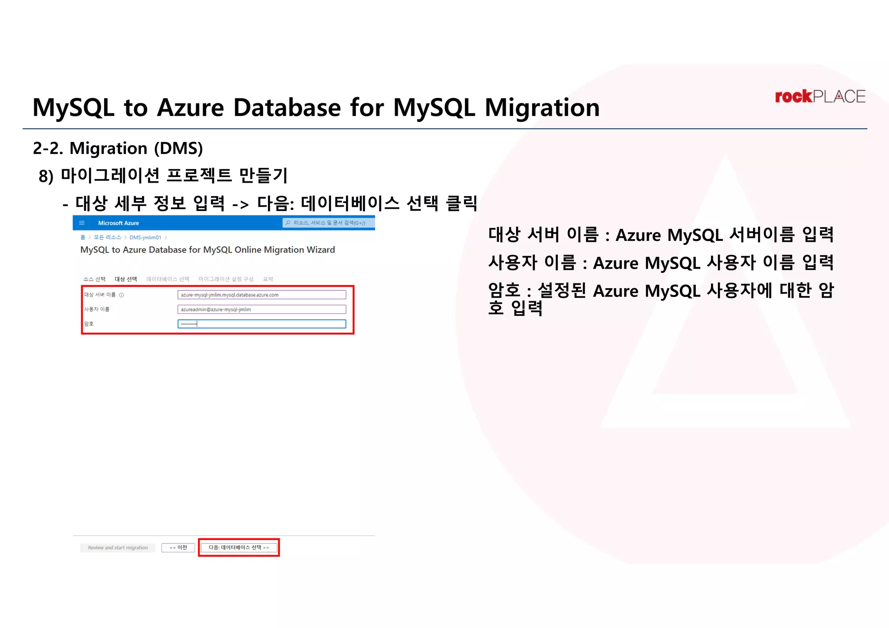
Task: Open 모든 리소스 breadcrumb link
Action: pyautogui.click(x=108, y=237)
